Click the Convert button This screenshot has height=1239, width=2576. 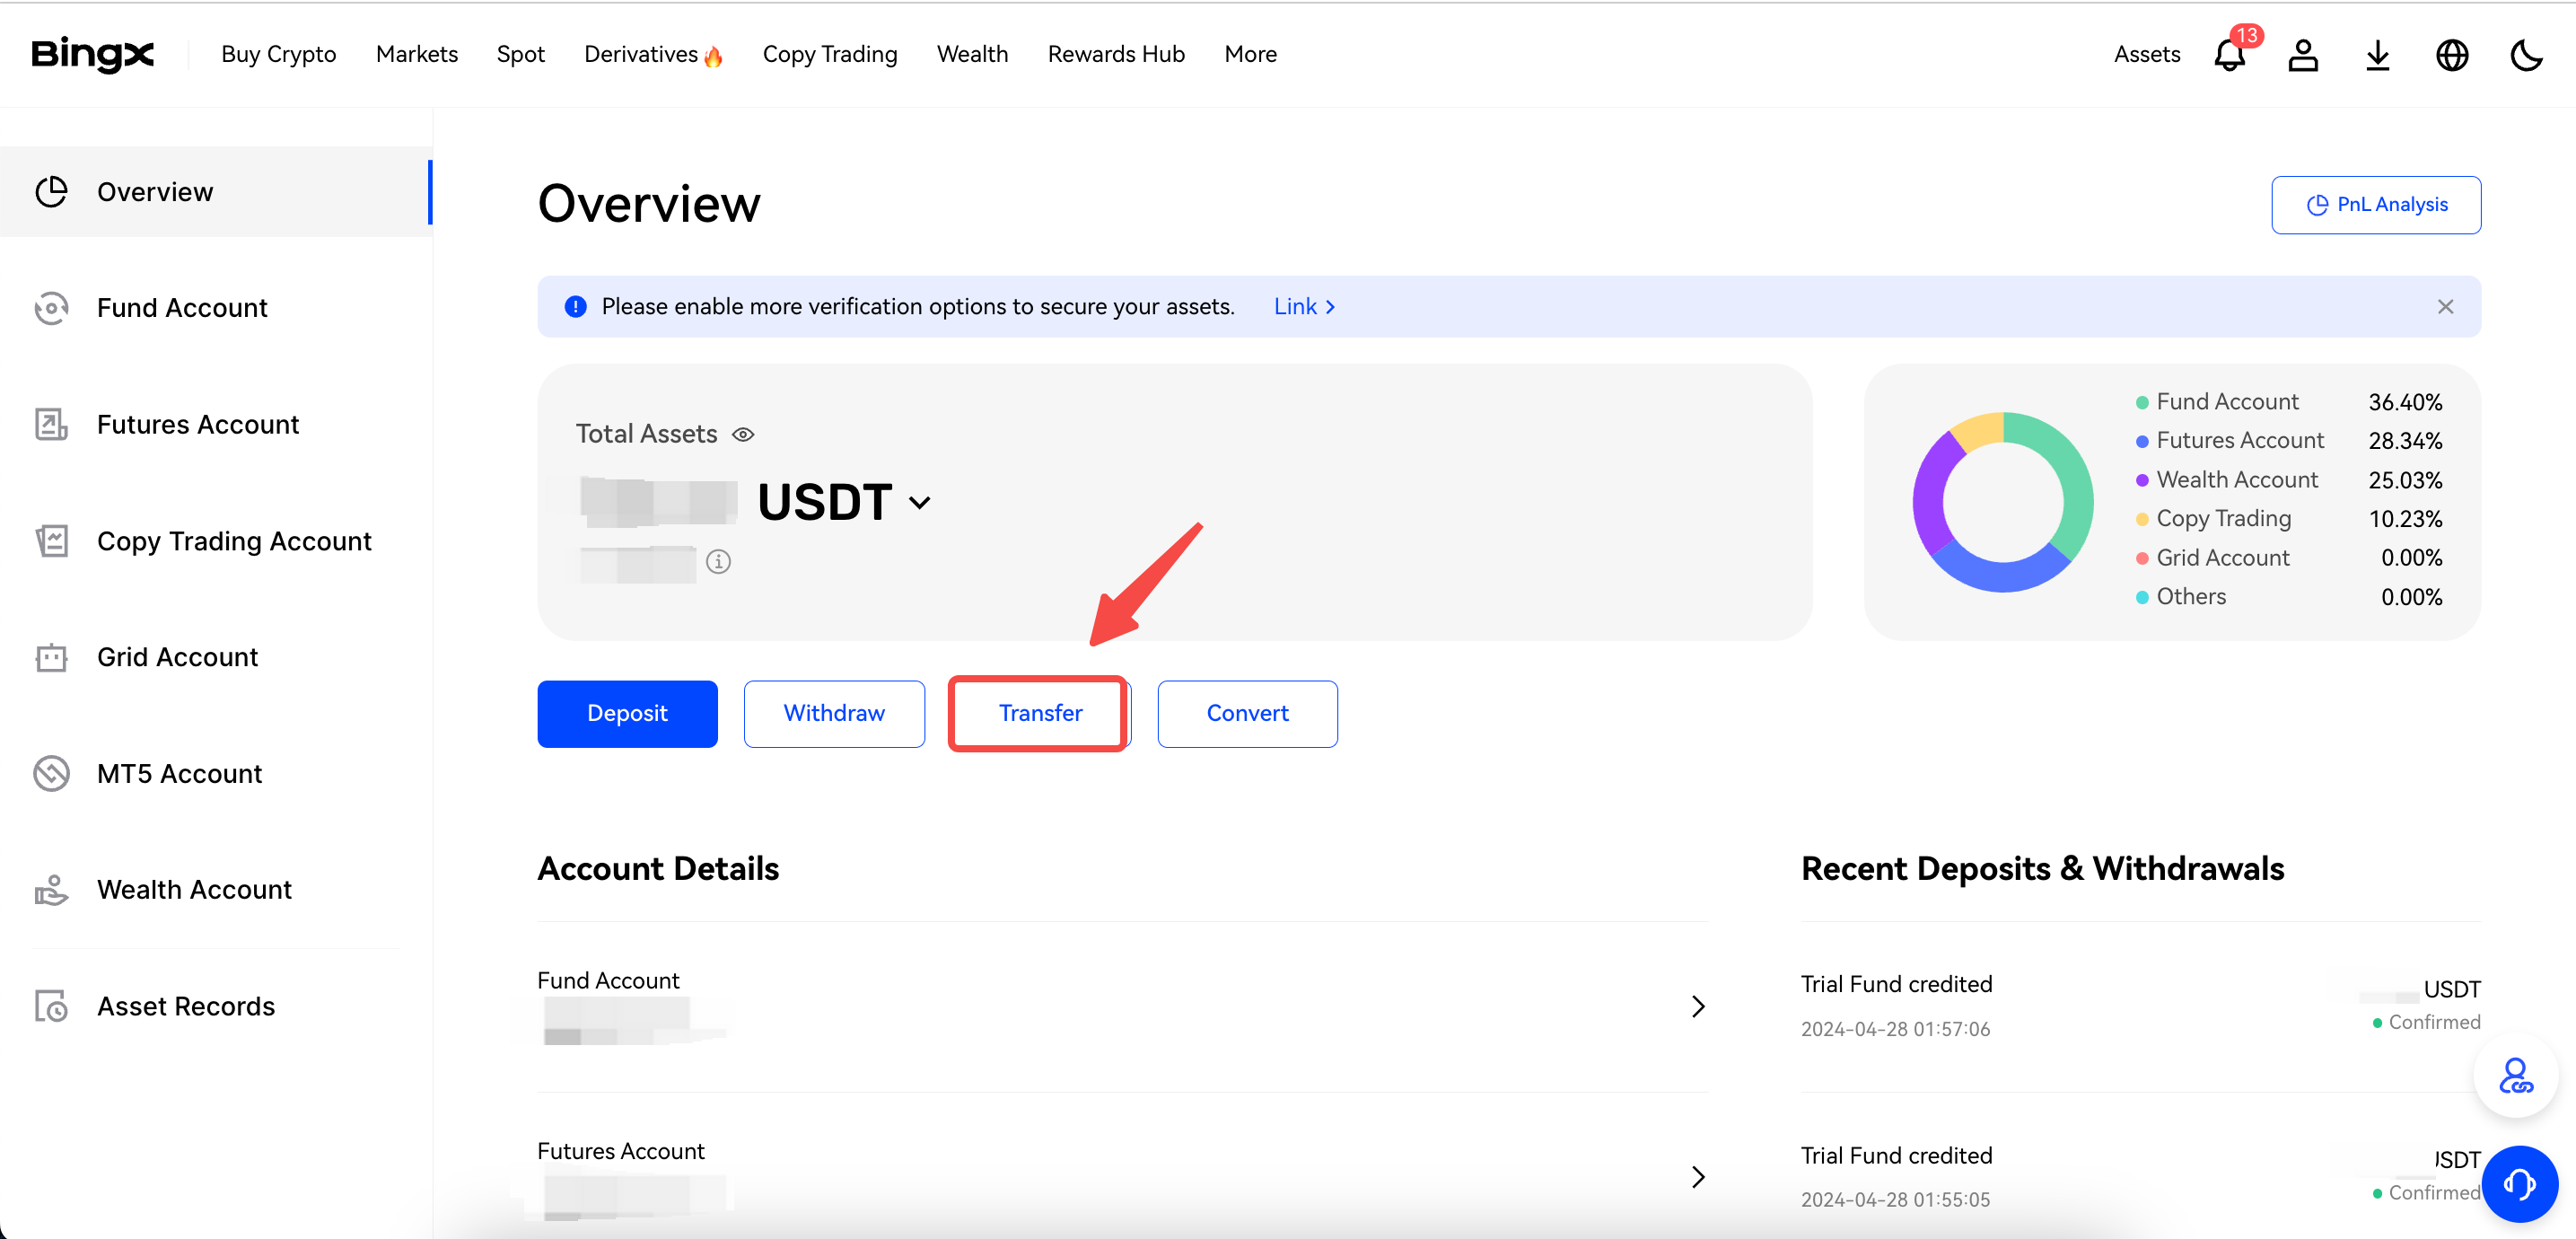tap(1247, 714)
